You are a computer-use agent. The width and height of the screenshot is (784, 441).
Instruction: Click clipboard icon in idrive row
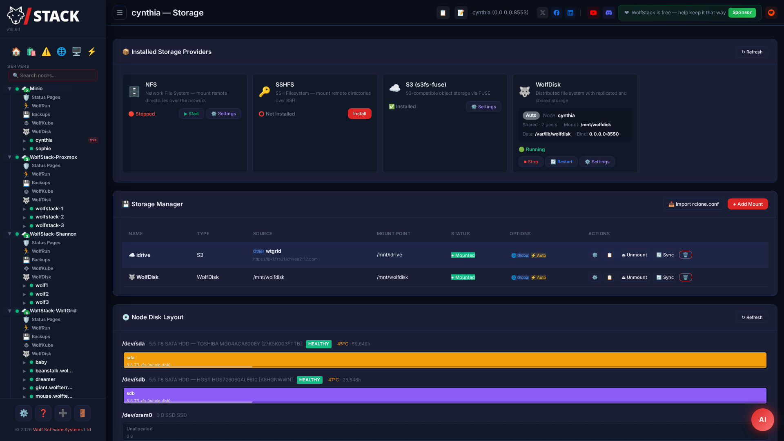click(x=610, y=255)
